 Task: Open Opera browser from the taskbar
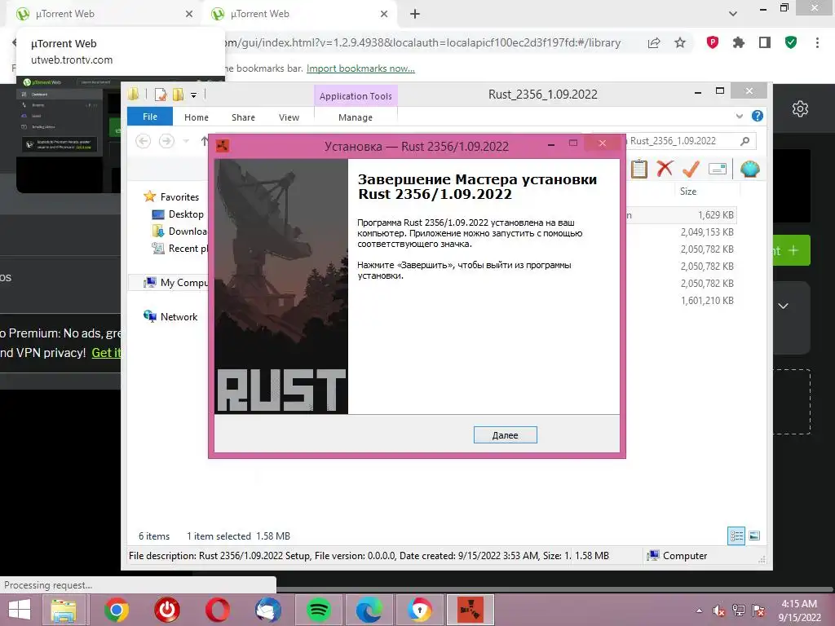217,610
